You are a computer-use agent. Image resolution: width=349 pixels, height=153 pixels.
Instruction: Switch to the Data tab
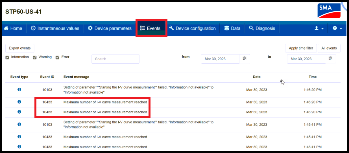coord(232,28)
